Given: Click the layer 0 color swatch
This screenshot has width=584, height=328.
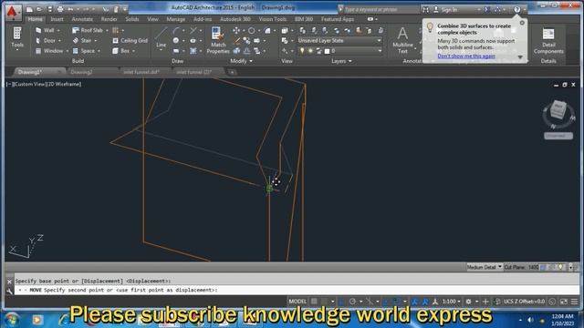Looking at the screenshot, I should [327, 51].
